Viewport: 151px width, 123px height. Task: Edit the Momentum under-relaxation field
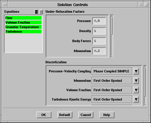(99, 51)
